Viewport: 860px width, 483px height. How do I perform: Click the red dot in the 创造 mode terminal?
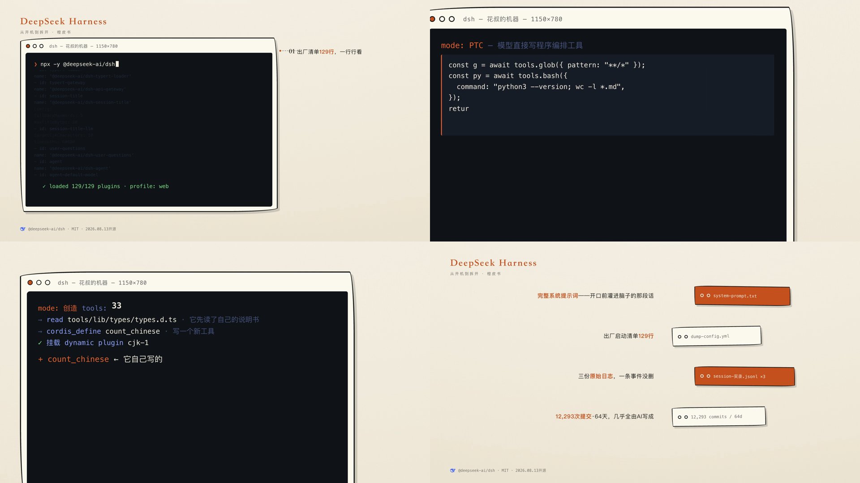[30, 283]
